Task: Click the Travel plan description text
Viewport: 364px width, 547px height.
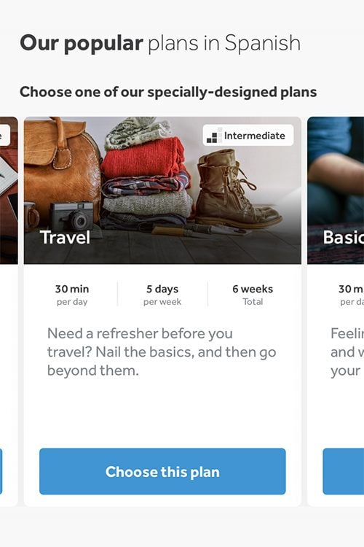Action: tap(162, 352)
